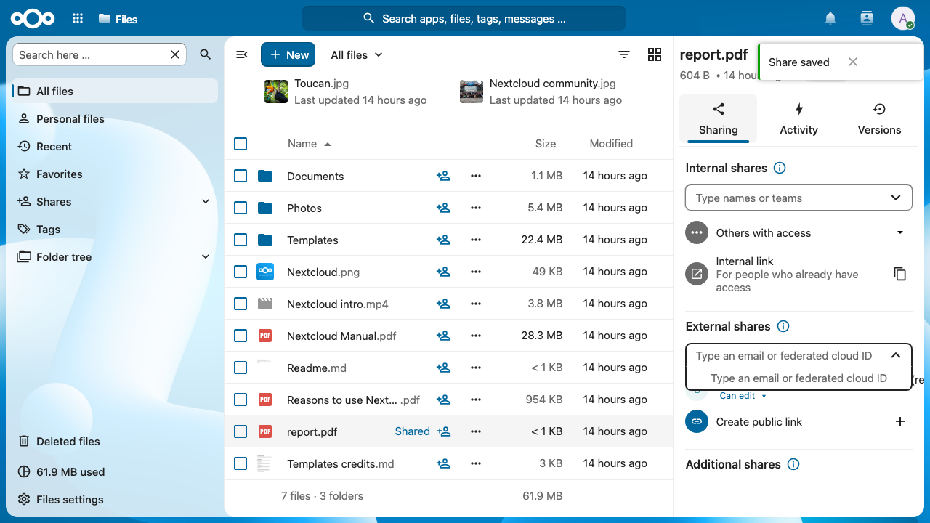Switch to the Activity tab
930x523 pixels.
[798, 118]
